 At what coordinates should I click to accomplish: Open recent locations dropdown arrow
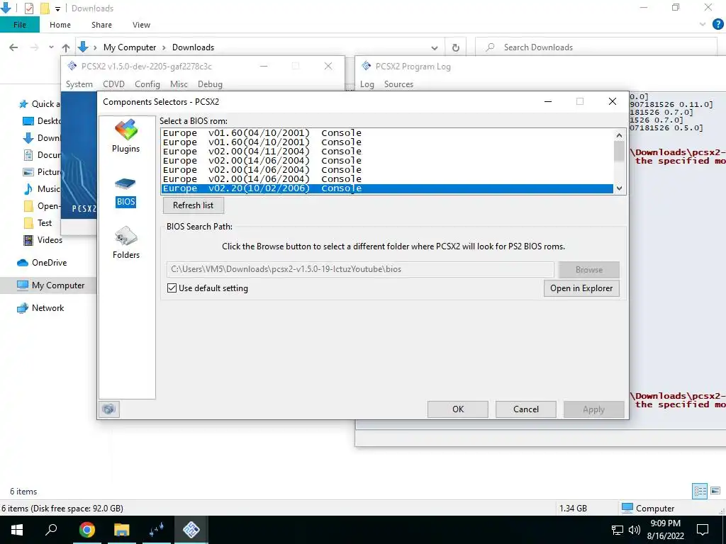[x=51, y=47]
